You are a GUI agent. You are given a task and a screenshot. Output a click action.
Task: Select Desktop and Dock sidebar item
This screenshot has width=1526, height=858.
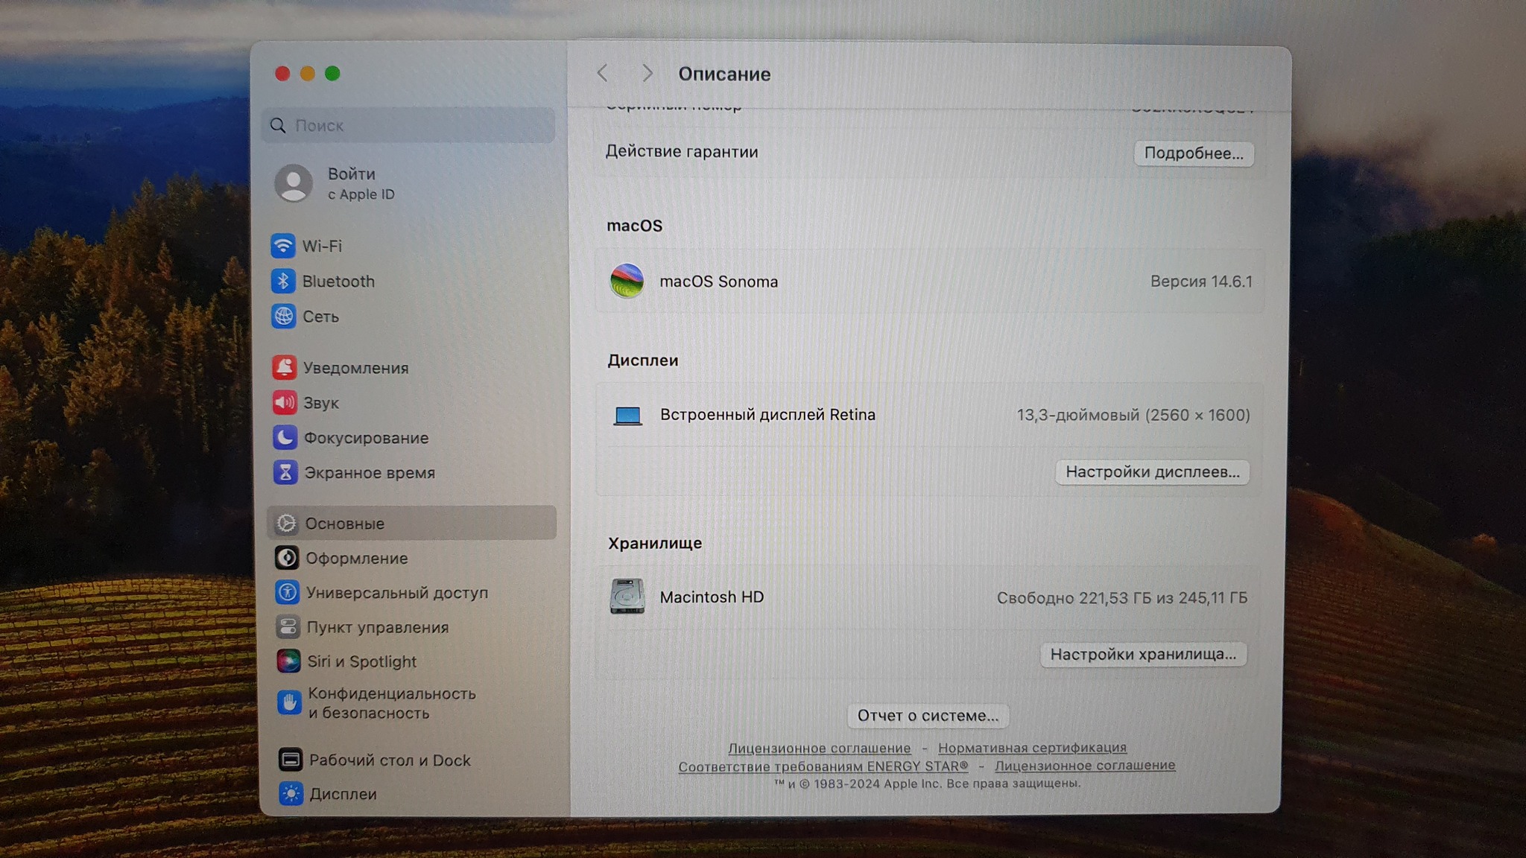[389, 760]
